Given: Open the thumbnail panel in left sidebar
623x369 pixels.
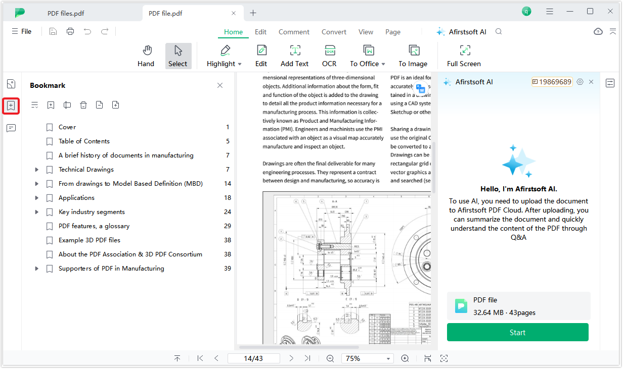Looking at the screenshot, I should click(x=11, y=84).
